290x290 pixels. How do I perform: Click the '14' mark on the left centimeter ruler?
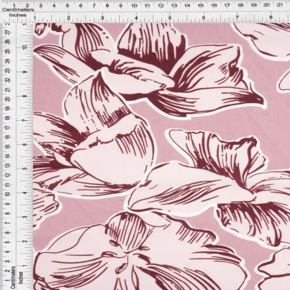pos(8,156)
